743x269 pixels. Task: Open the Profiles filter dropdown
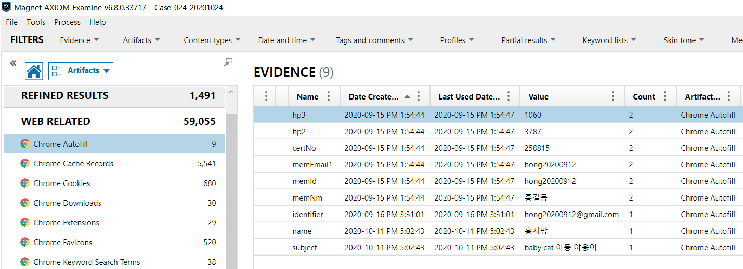(457, 40)
